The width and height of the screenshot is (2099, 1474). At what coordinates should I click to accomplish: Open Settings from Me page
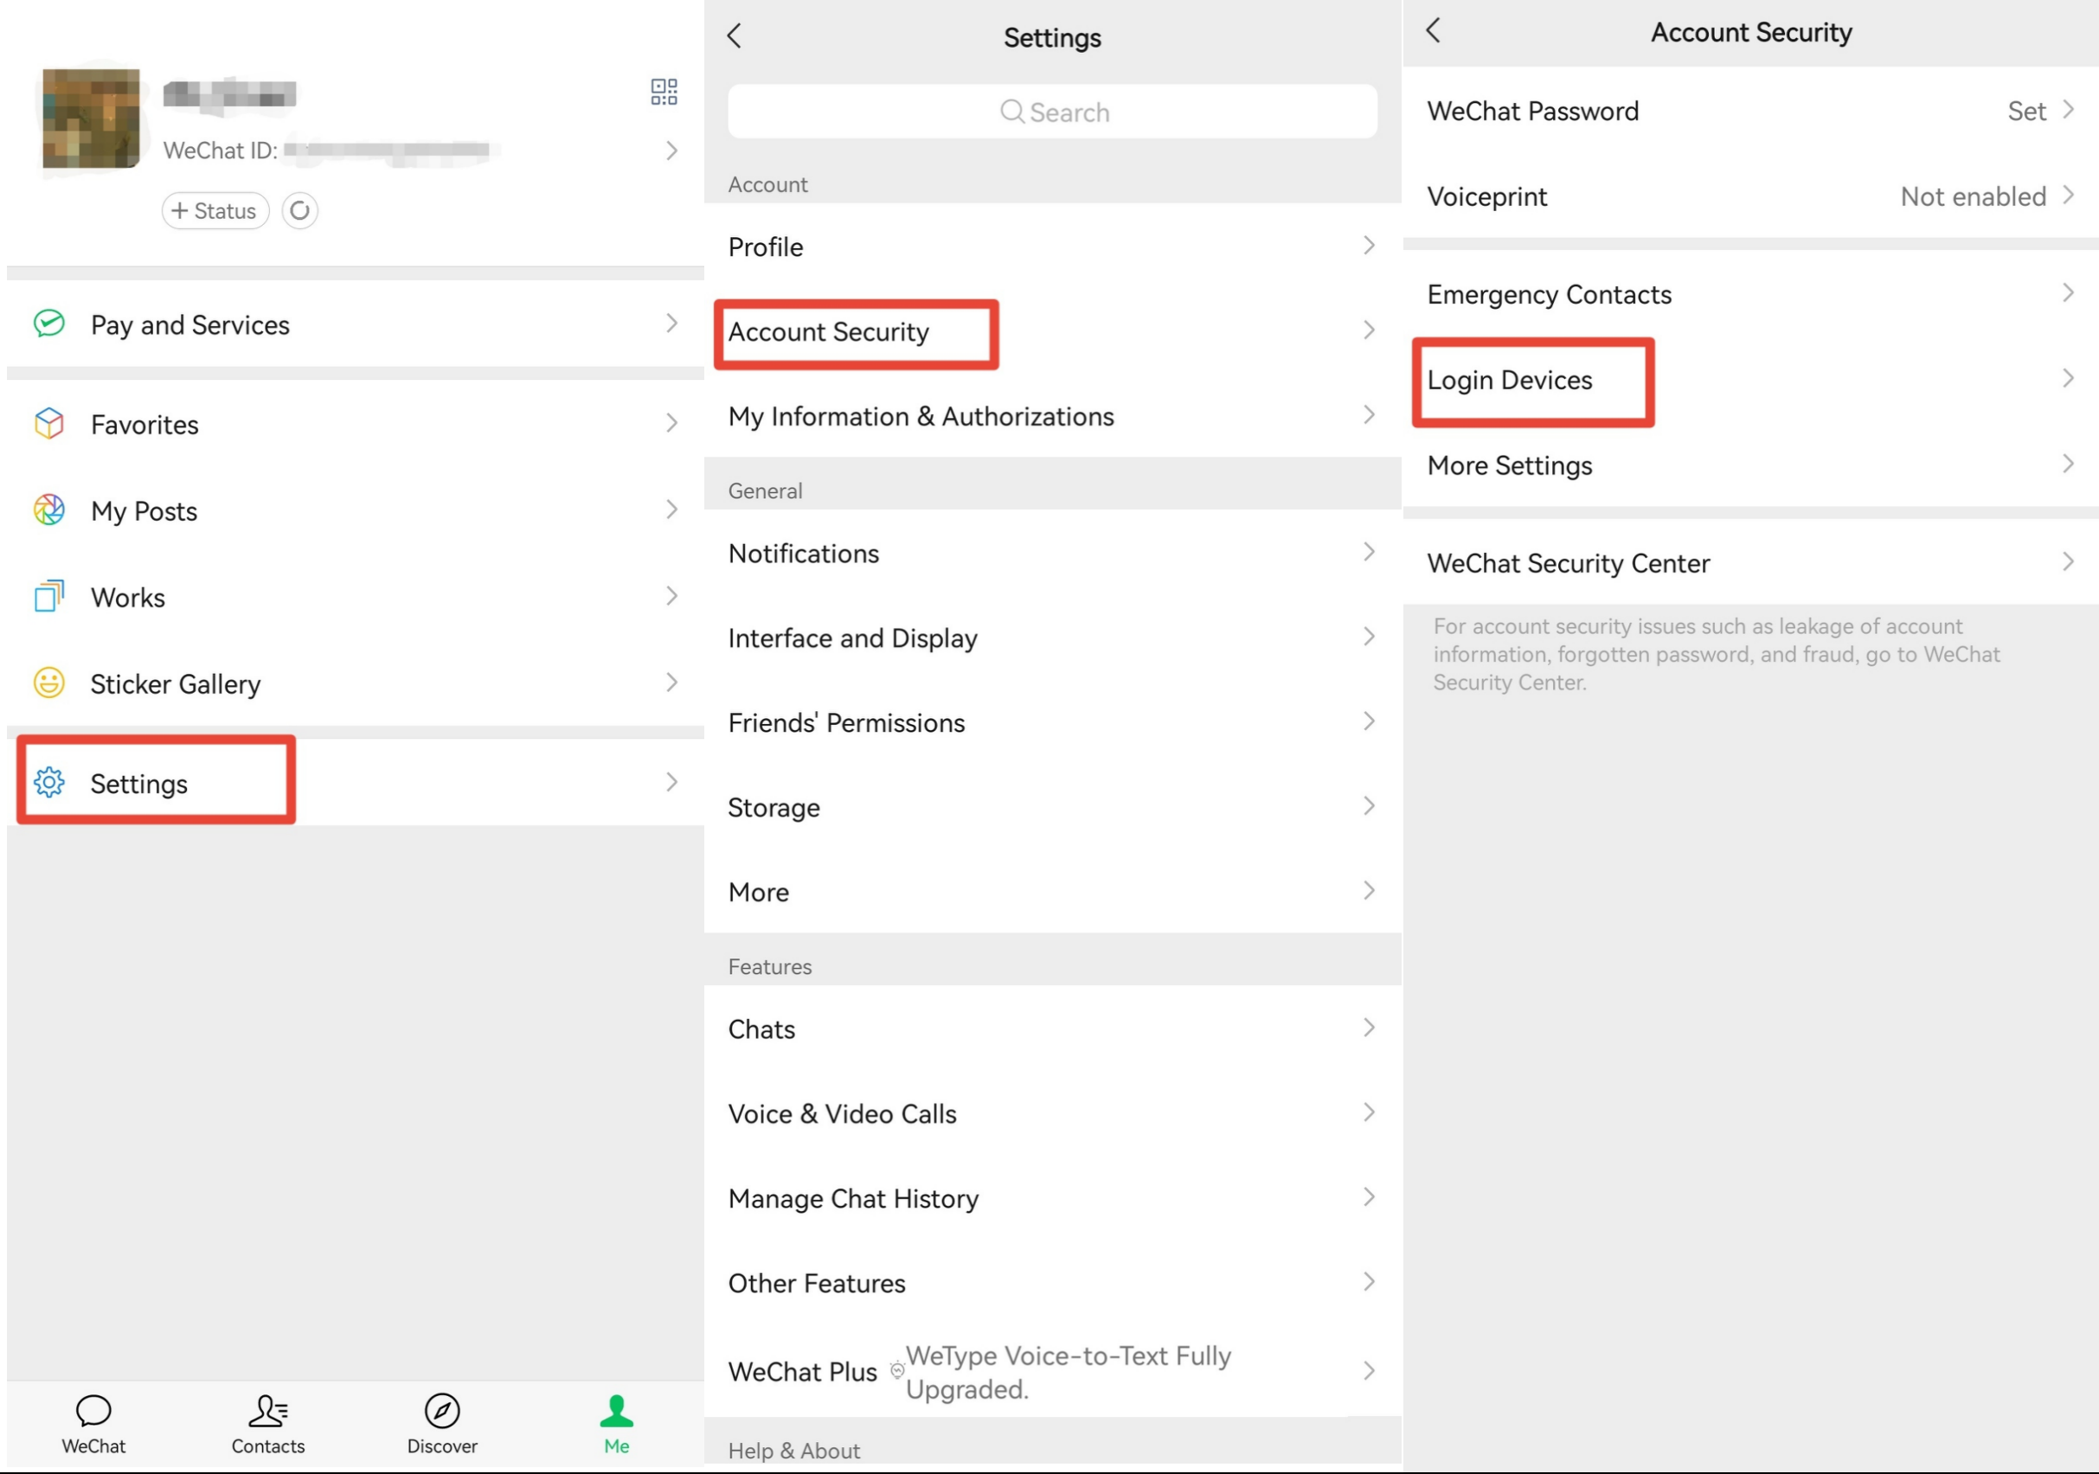tap(356, 783)
